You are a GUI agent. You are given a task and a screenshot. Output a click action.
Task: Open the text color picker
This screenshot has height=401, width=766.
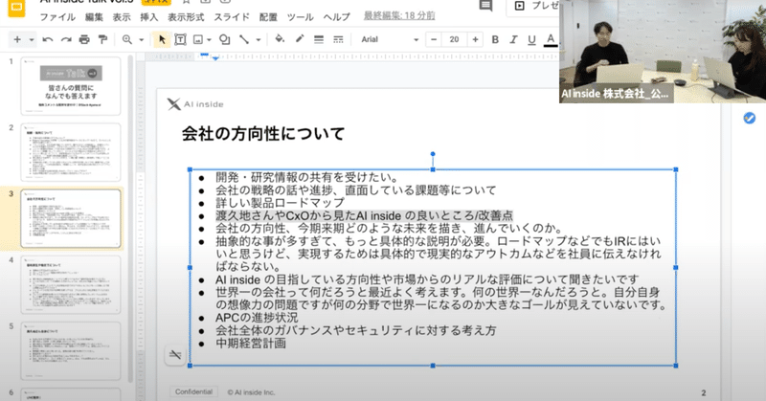click(x=551, y=39)
